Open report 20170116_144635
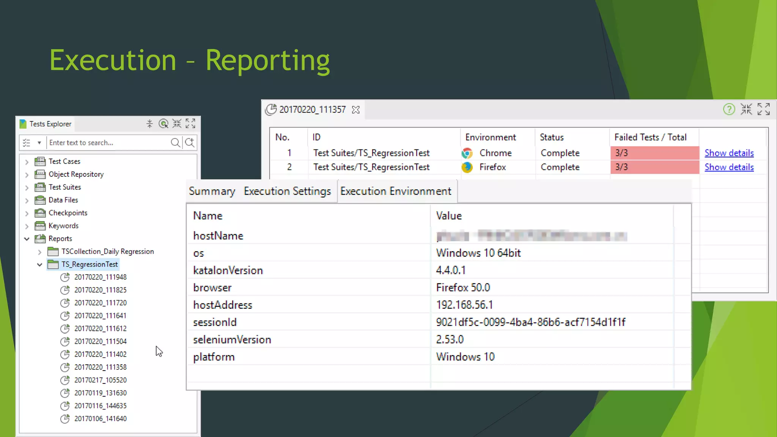Screen dimensions: 777x437 tap(100, 406)
